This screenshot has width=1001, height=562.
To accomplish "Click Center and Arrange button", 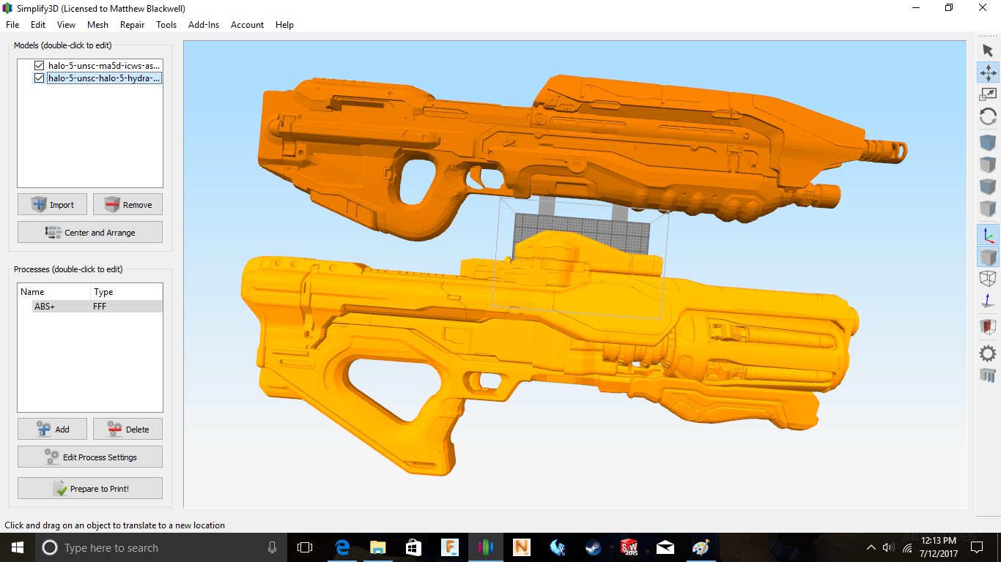I will coord(90,232).
